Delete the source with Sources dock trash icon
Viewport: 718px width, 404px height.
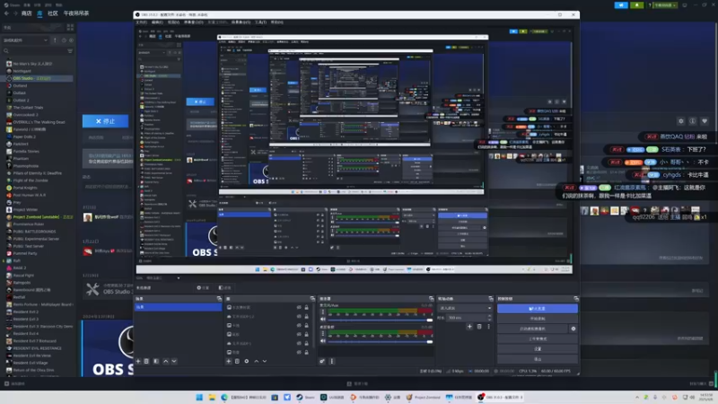point(237,362)
